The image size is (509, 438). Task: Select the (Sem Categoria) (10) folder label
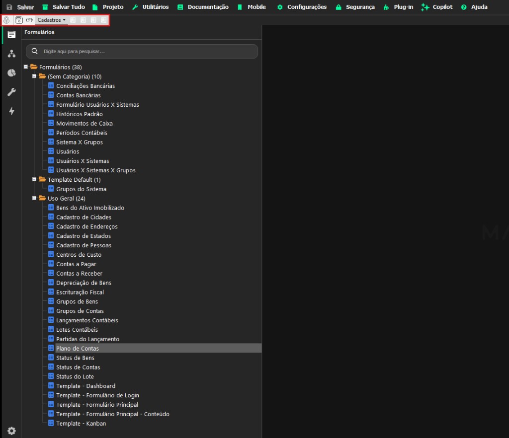tap(75, 76)
